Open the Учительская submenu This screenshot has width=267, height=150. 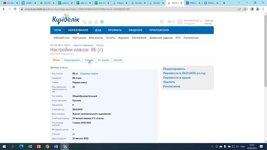click(x=191, y=38)
